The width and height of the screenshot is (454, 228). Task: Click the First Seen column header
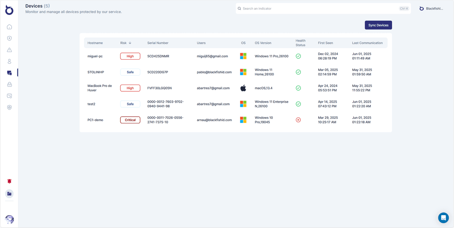pos(325,43)
